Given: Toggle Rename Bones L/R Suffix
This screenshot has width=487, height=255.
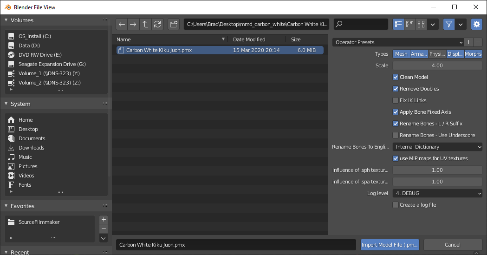Looking at the screenshot, I should (x=396, y=124).
